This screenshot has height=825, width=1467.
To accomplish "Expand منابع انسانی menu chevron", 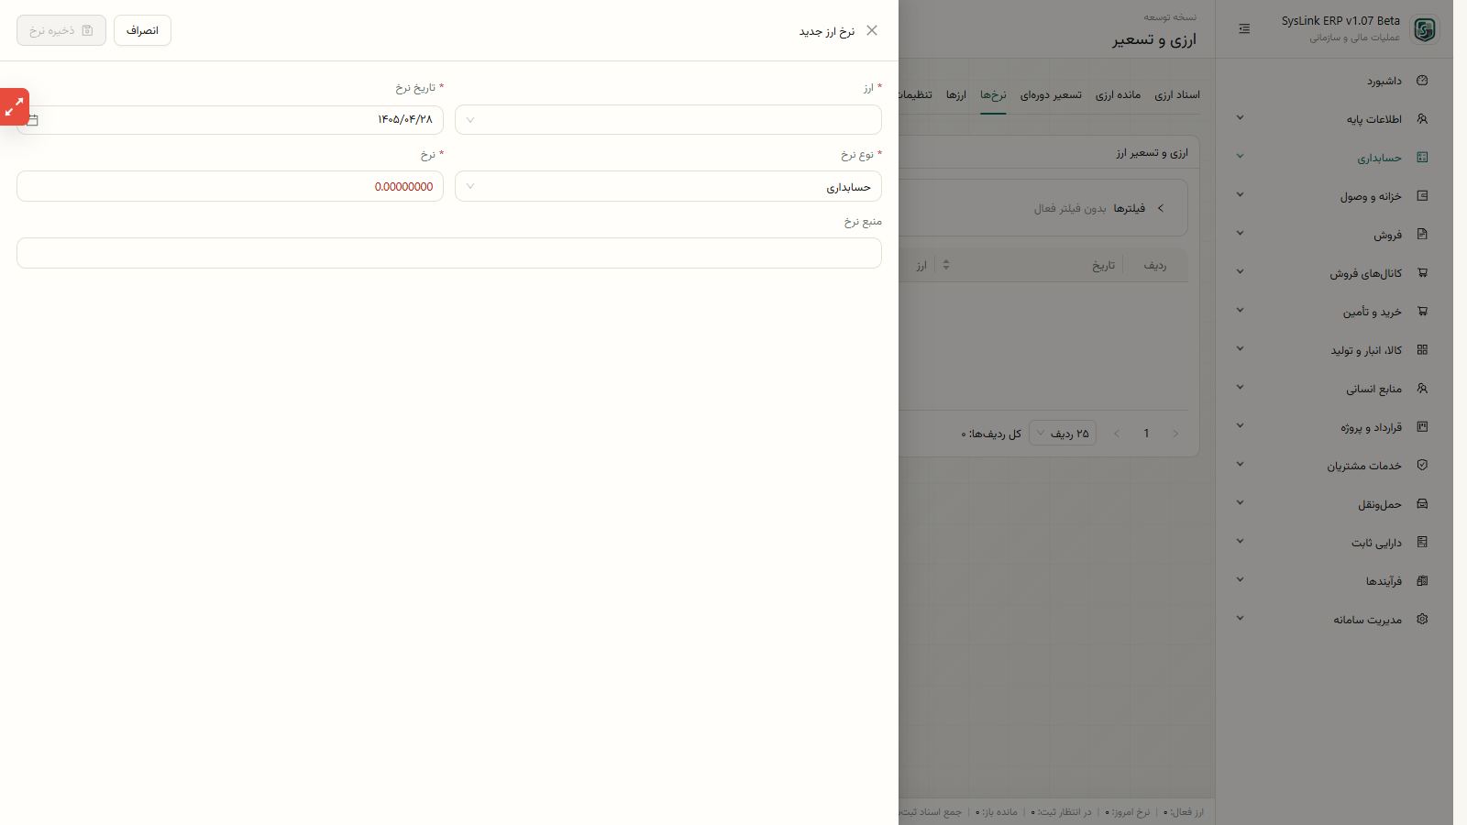I will (x=1240, y=387).
